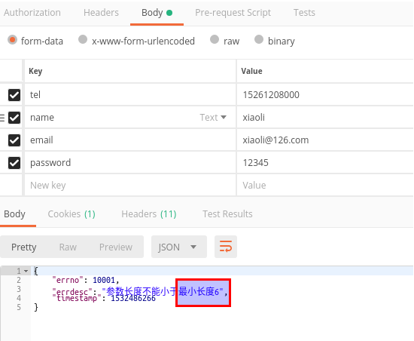Open the response Cookies (1) tab
This screenshot has width=414, height=341.
pos(72,214)
